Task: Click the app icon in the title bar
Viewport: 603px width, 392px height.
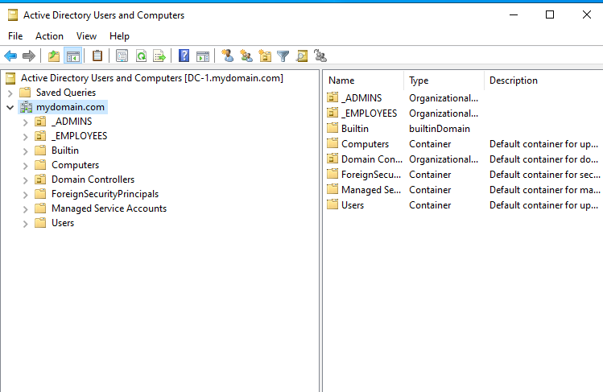Action: click(x=13, y=15)
